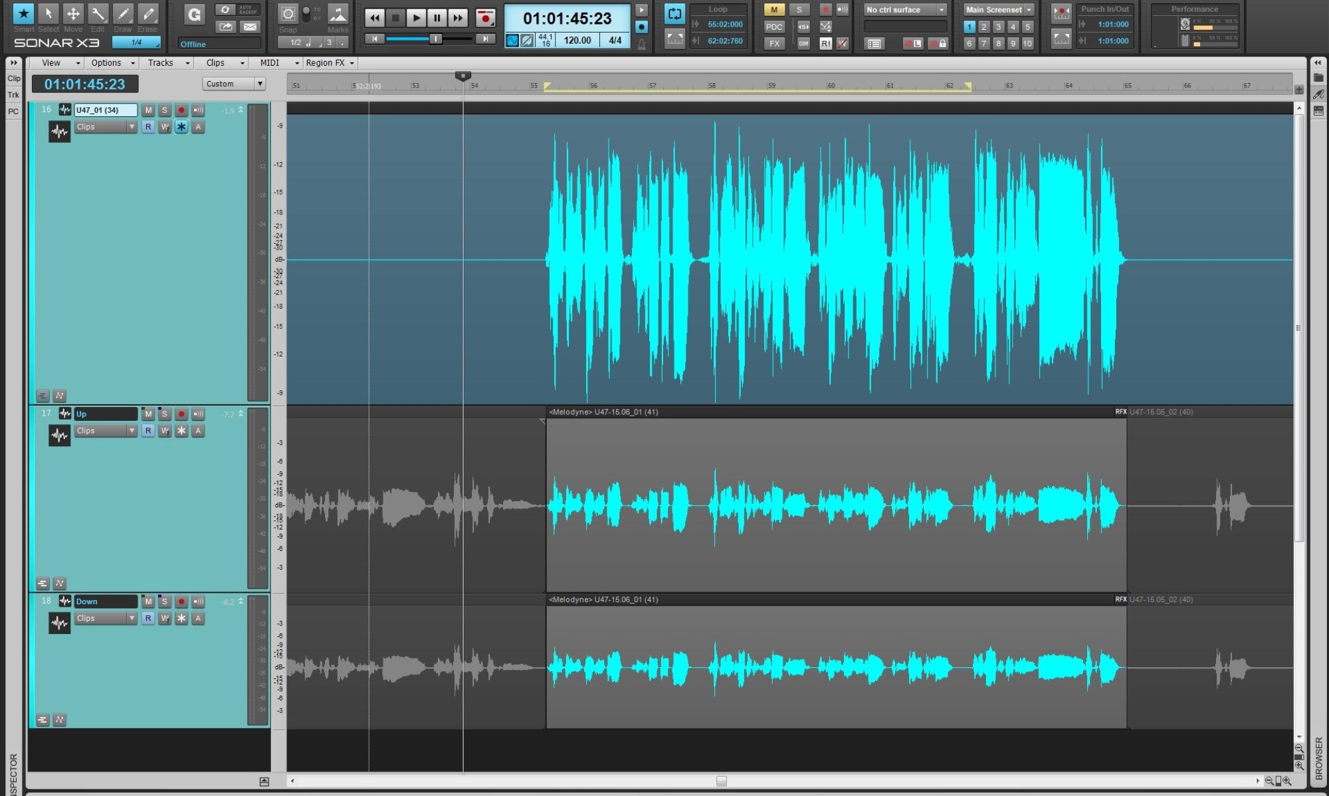This screenshot has width=1329, height=796.
Task: Select the Erase tool
Action: pos(148,13)
